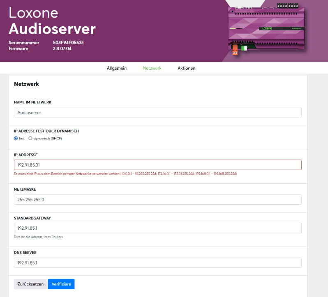Viewport: 328px width, 297px height.
Task: Click the Standardgateway input field
Action: tap(158, 228)
